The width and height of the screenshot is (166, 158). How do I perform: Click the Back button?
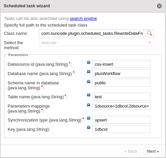click(x=131, y=151)
